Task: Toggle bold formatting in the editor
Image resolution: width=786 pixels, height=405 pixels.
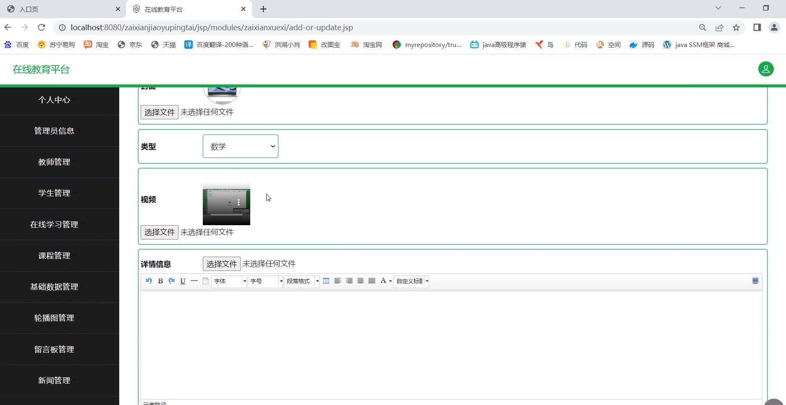Action: tap(160, 281)
